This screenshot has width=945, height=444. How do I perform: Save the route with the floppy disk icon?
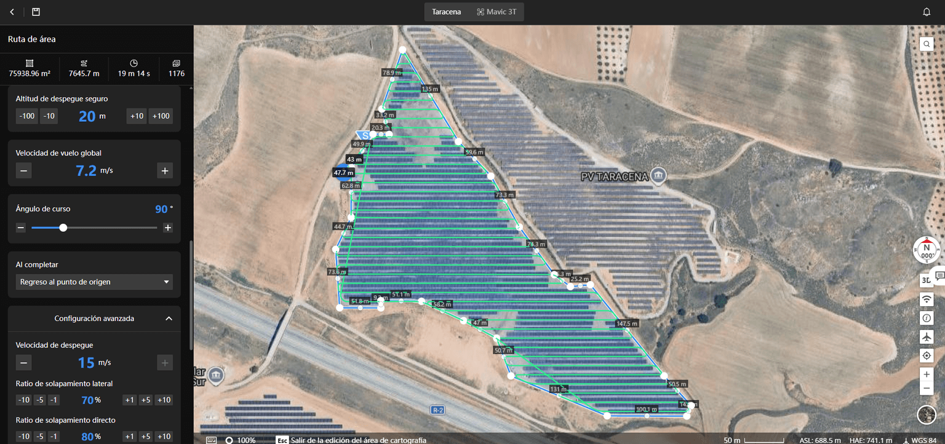tap(36, 12)
